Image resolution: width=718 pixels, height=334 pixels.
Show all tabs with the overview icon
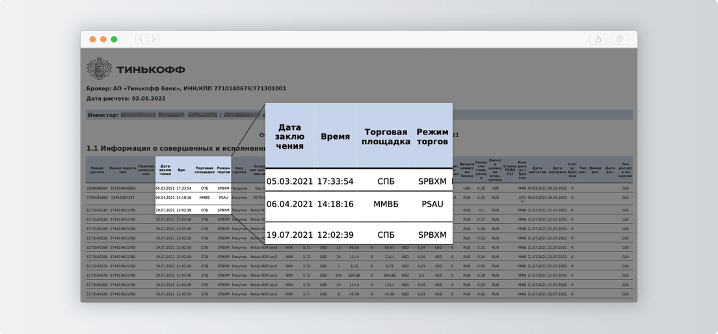(620, 40)
